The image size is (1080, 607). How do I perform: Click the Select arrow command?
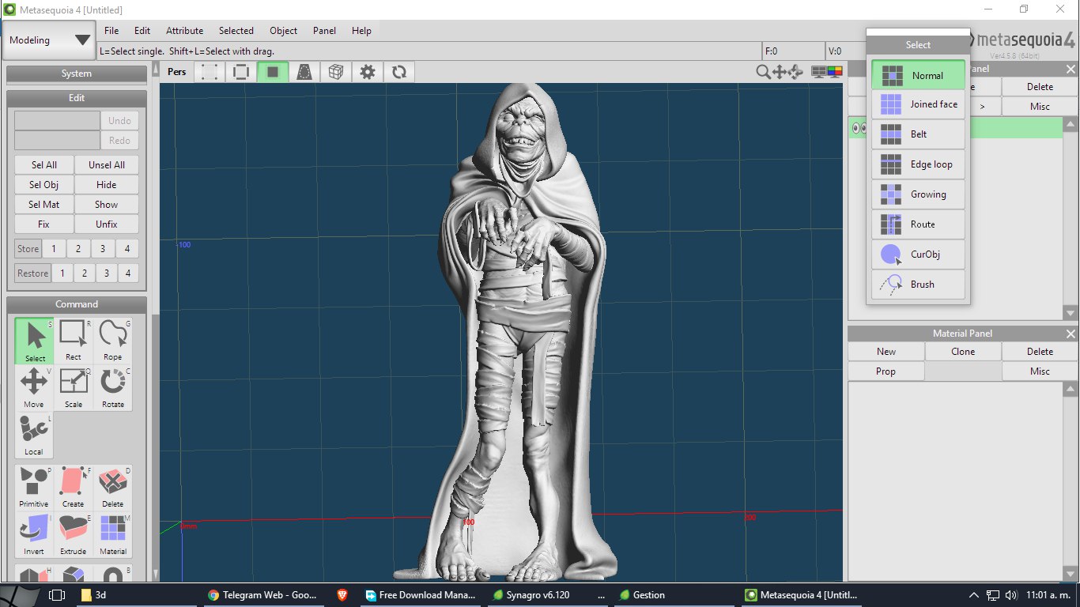click(34, 341)
